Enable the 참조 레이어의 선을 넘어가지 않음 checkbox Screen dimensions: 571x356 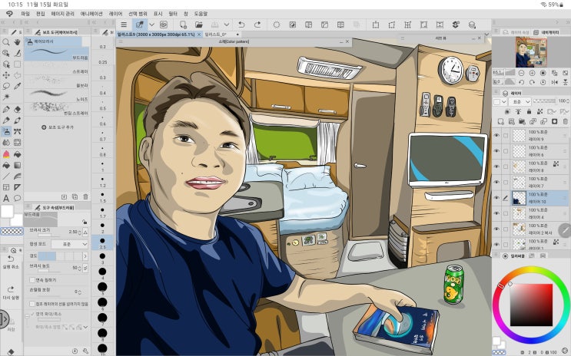[32, 304]
